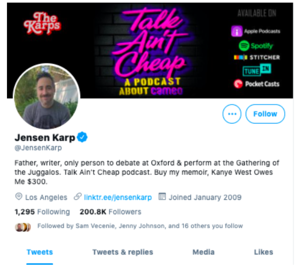Screen dimensions: 301x270
Task: Click The Karps logo in banner
Action: pyautogui.click(x=43, y=23)
